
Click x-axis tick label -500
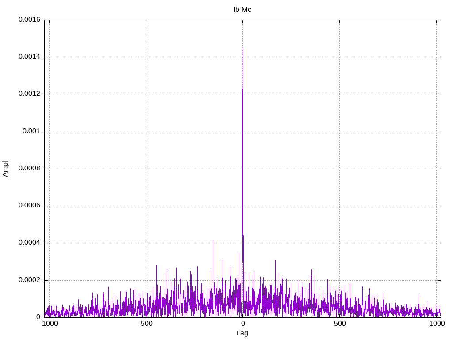click(x=145, y=324)
